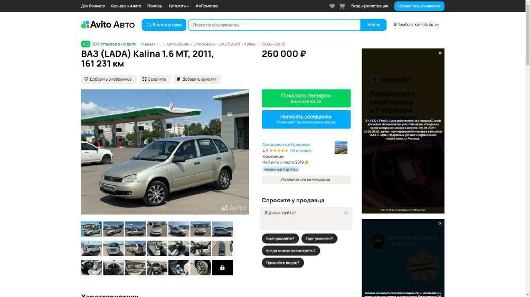Image resolution: width=530 pixels, height=297 pixels.
Task: Click Разместить объявление button
Action: [419, 6]
